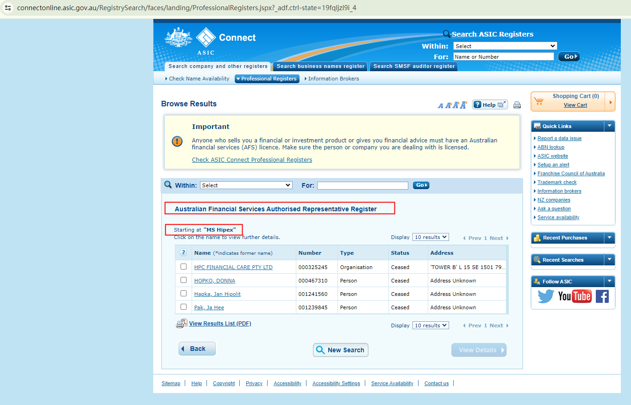Viewport: 631px width, 405px height.
Task: Click the For field in results bar
Action: (362, 185)
